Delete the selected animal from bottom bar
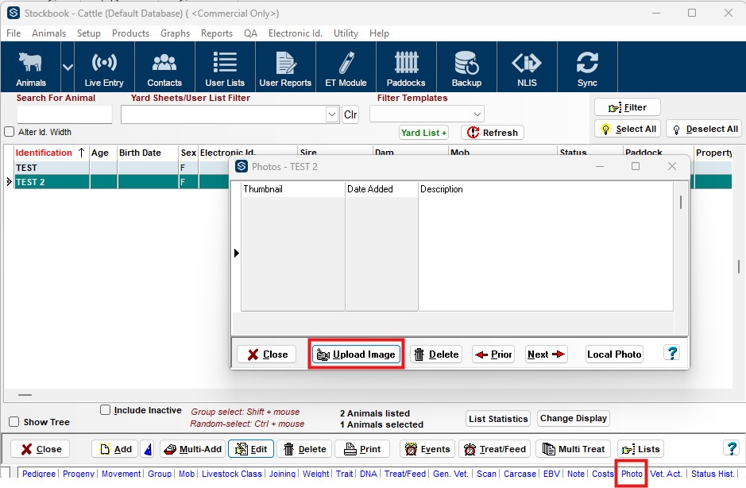 point(304,449)
